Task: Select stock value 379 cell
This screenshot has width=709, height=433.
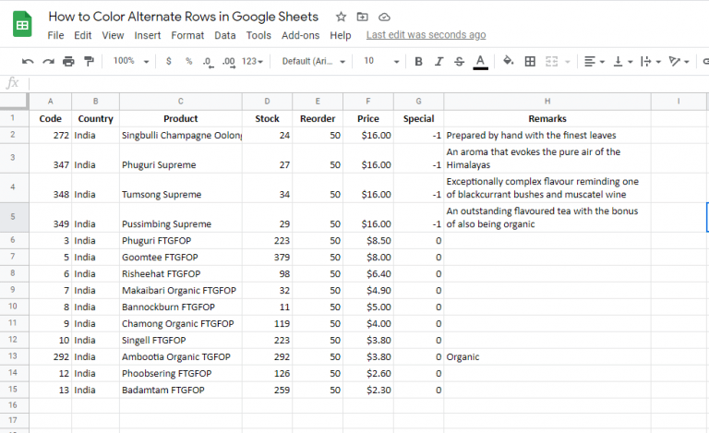Action: pyautogui.click(x=267, y=258)
